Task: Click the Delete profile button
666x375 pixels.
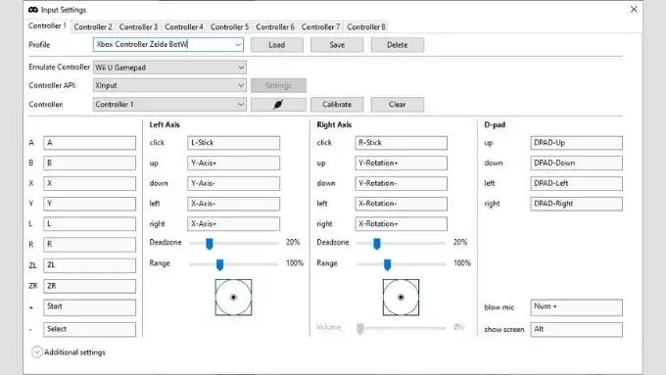Action: [x=397, y=45]
